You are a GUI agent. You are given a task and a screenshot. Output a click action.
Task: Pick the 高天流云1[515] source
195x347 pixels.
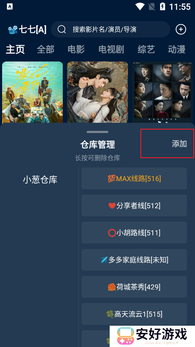coord(134,314)
